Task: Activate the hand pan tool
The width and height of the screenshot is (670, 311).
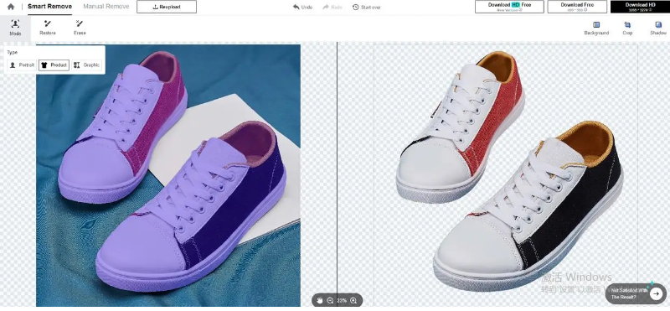Action: pos(319,301)
